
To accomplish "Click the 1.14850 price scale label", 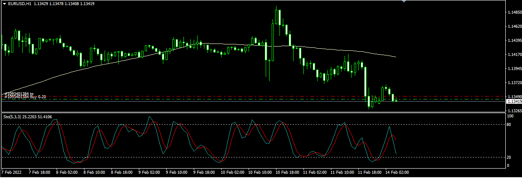I will tap(514, 12).
